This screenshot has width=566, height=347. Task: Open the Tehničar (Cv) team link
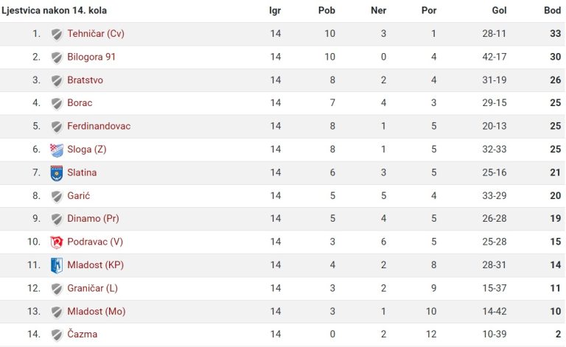click(96, 34)
